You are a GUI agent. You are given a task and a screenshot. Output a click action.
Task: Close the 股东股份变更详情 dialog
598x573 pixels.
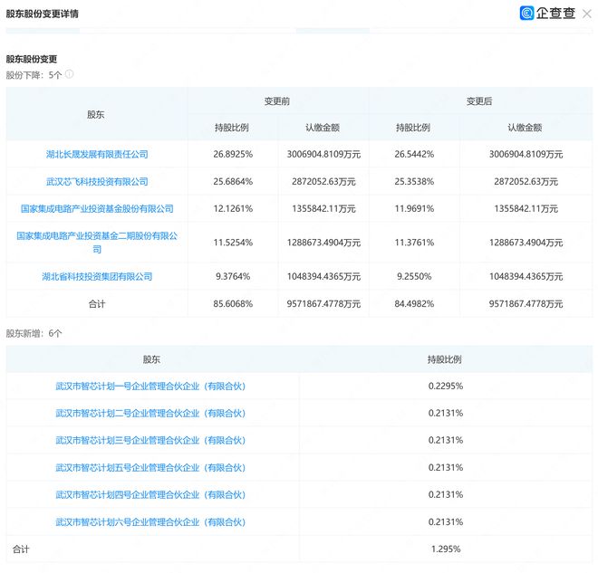[x=586, y=14]
